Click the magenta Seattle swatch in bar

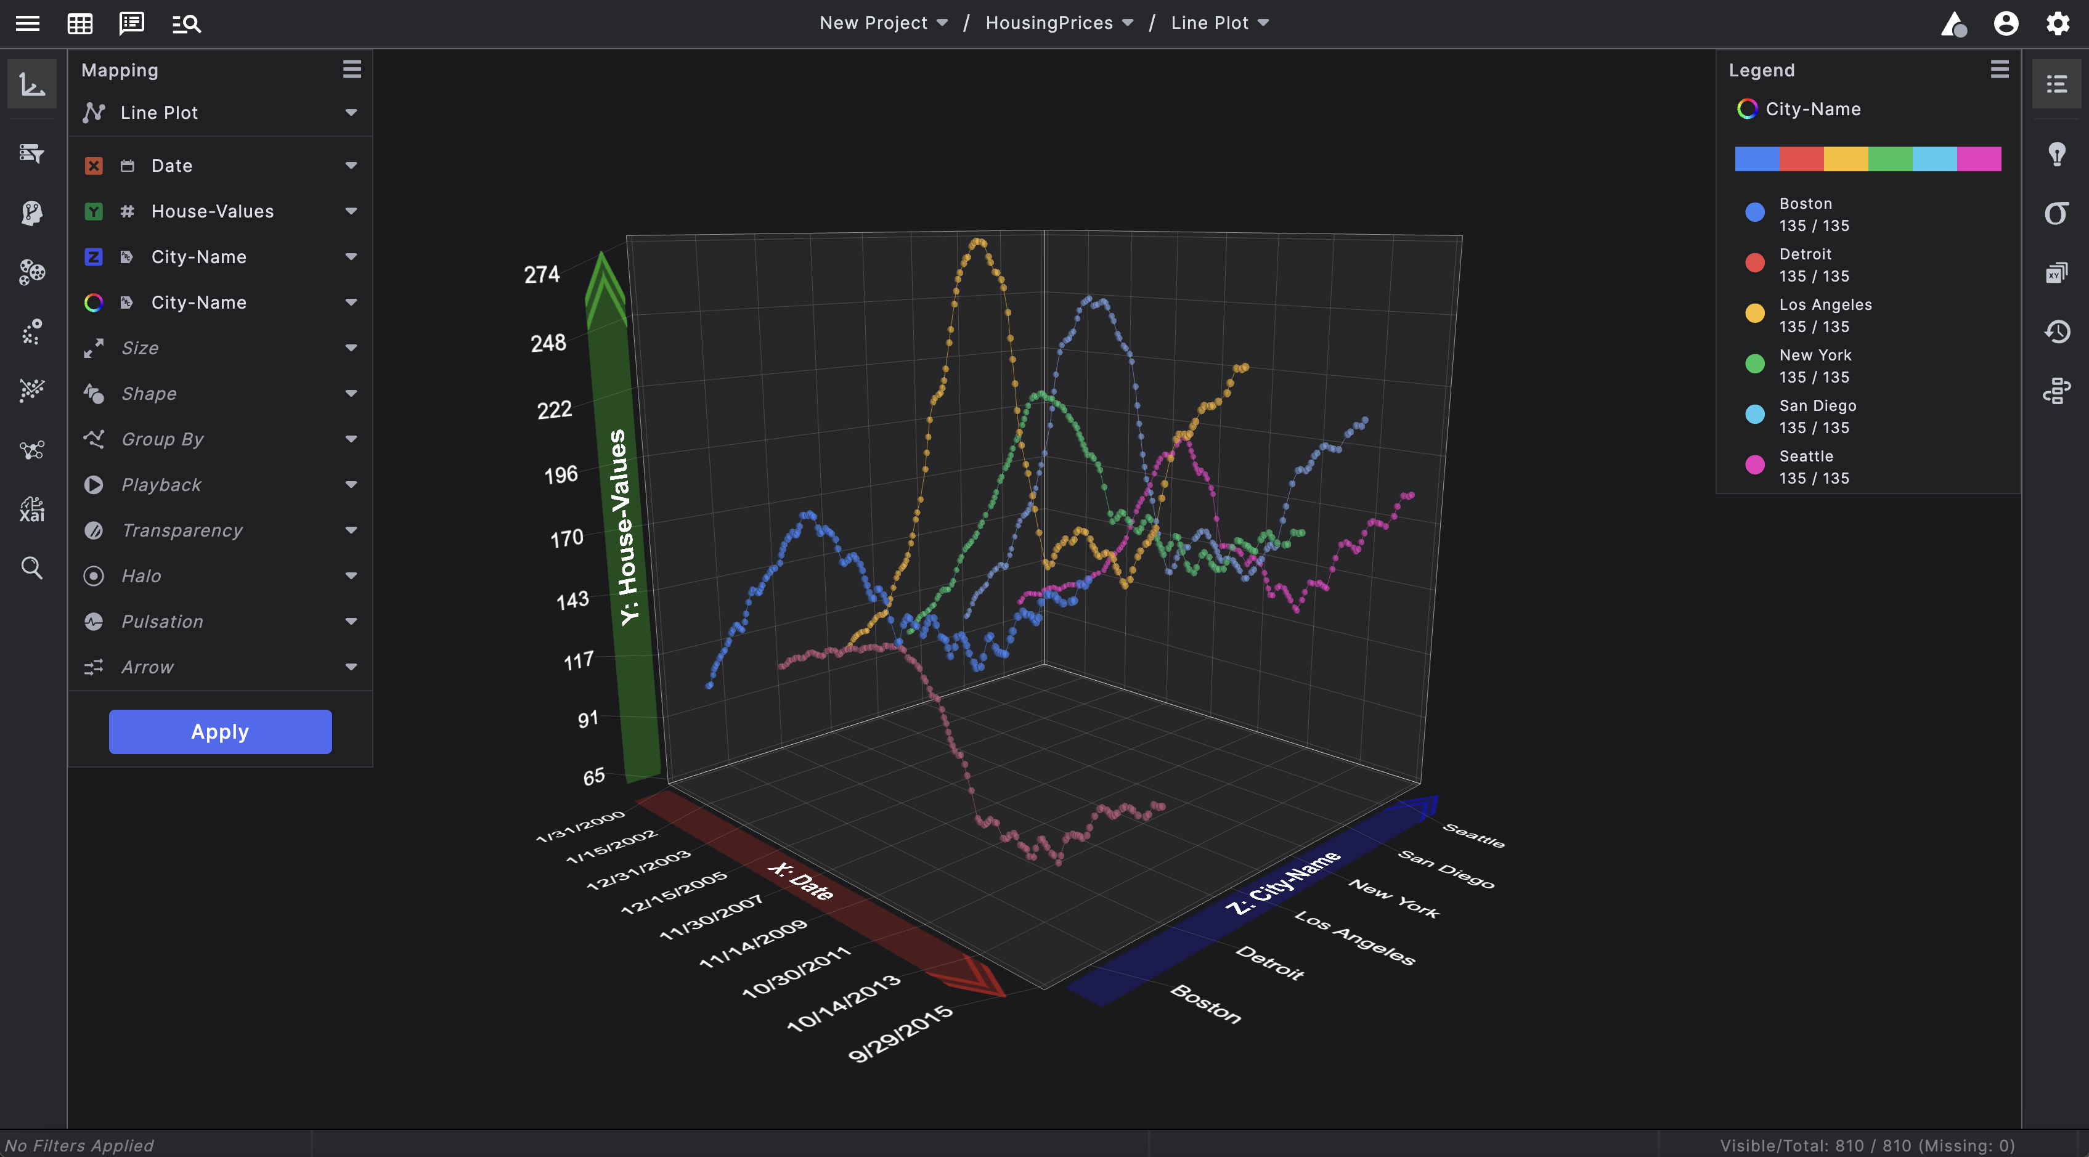coord(1979,159)
